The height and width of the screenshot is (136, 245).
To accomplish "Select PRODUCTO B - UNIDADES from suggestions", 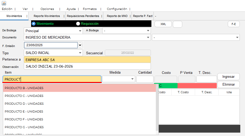I will click(79, 88).
